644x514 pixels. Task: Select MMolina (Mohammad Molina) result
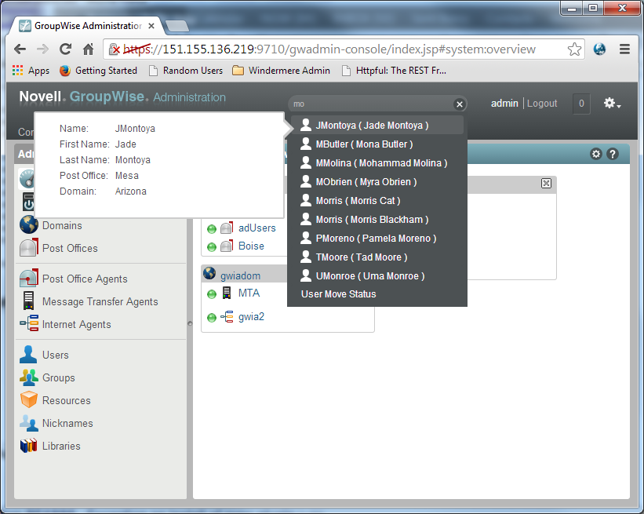click(x=377, y=162)
